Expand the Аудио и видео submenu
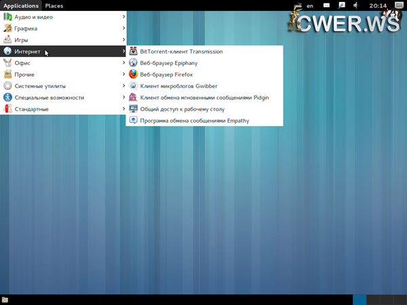This screenshot has height=305, width=407. tap(34, 17)
